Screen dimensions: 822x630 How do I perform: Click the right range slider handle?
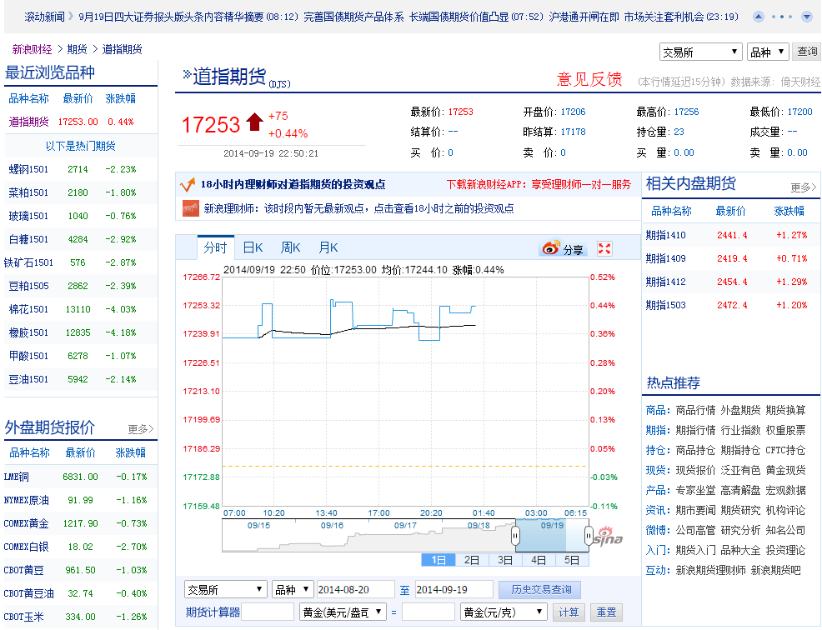tap(589, 536)
